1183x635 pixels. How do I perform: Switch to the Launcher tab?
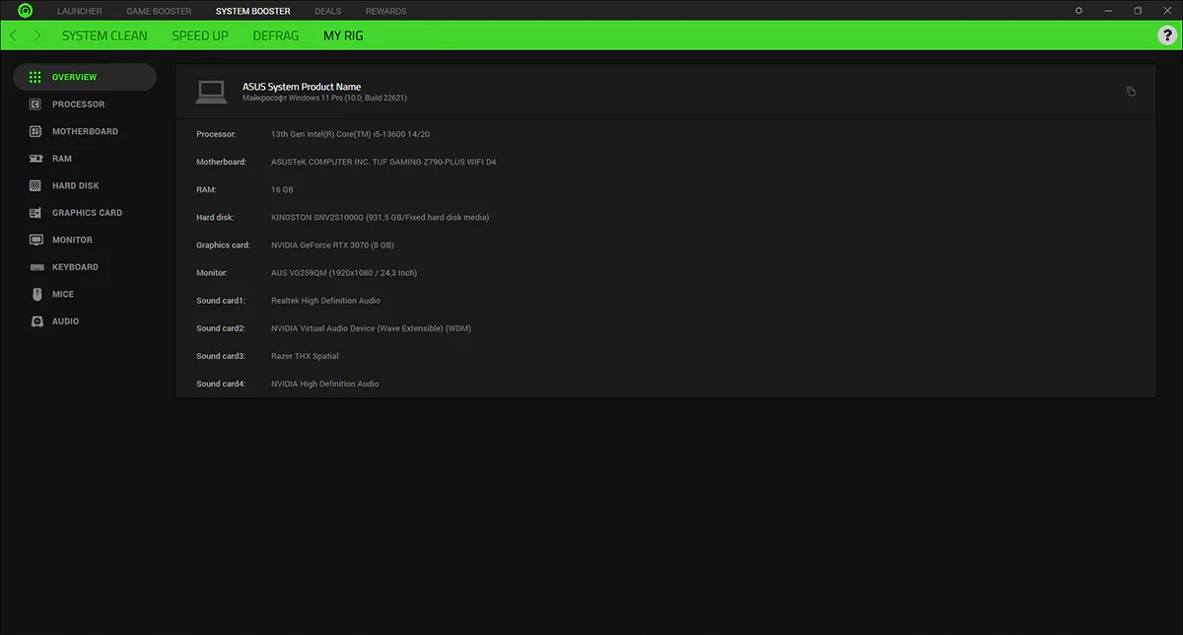pos(80,11)
